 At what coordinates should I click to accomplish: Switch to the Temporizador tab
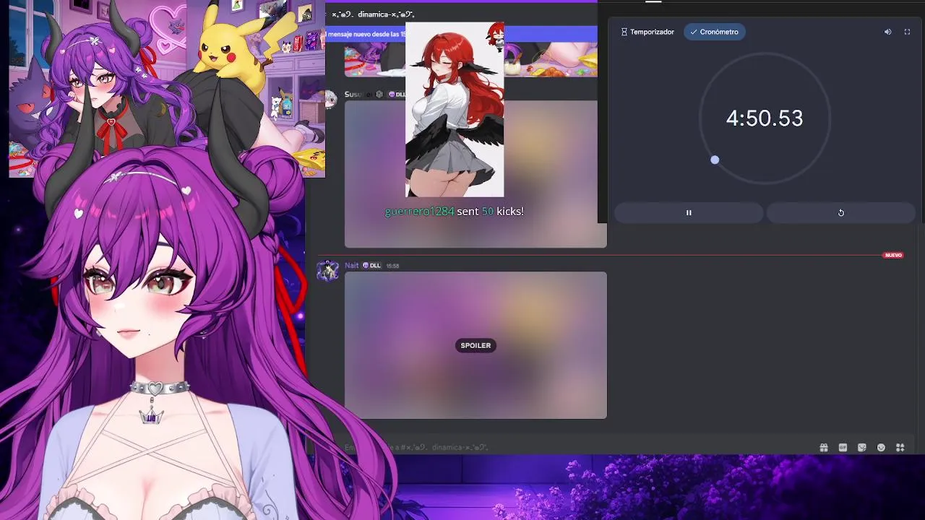click(647, 32)
